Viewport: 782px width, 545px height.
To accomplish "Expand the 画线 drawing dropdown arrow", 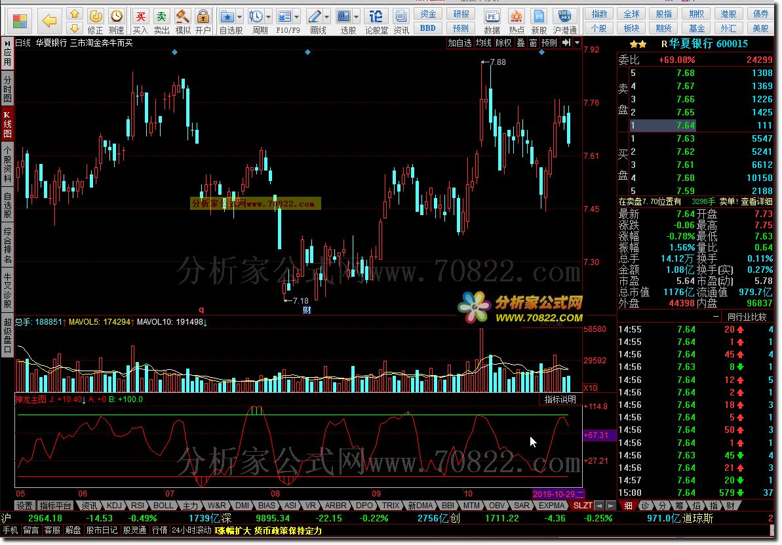I will pos(326,17).
